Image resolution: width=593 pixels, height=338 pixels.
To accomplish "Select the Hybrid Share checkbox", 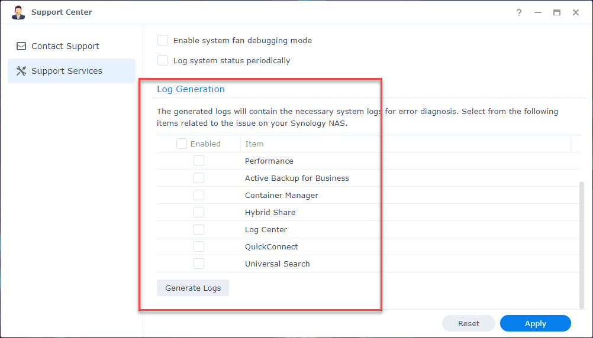I will (199, 212).
